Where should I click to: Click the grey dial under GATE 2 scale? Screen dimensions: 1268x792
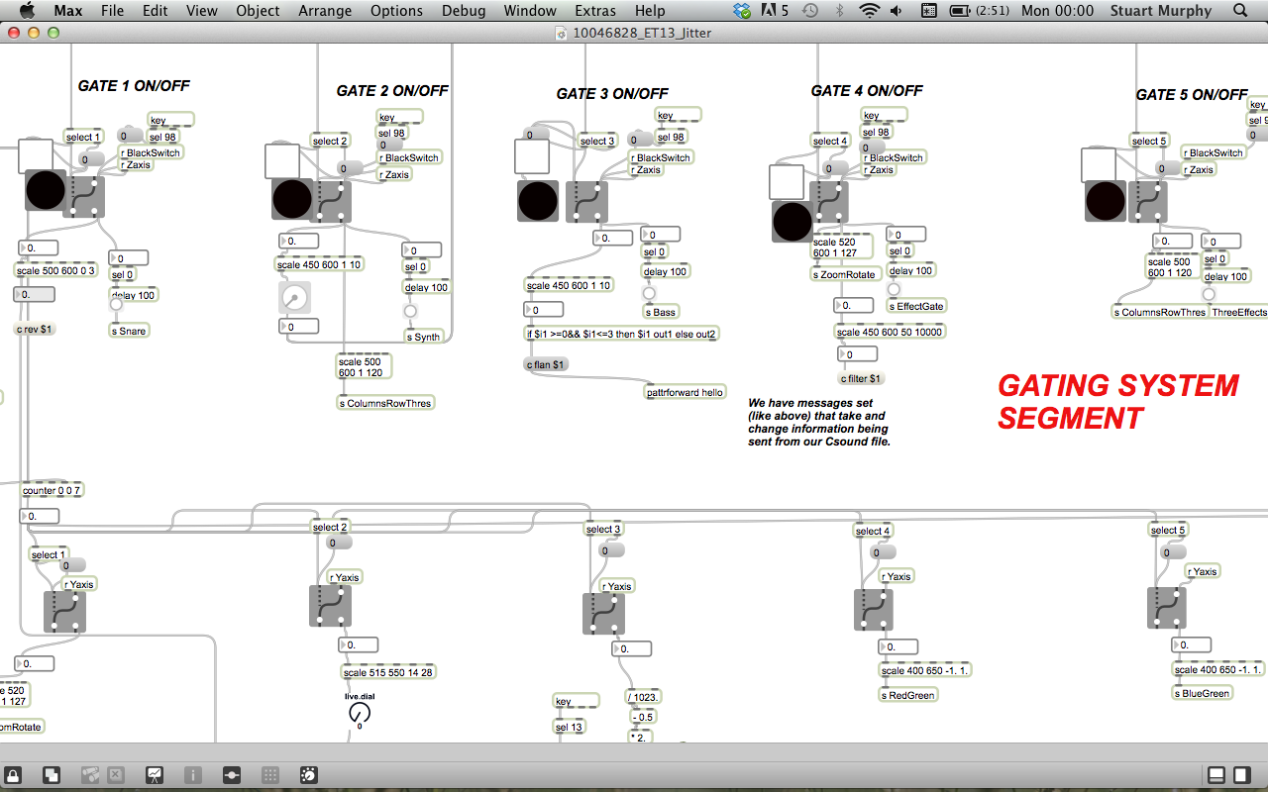coord(294,297)
